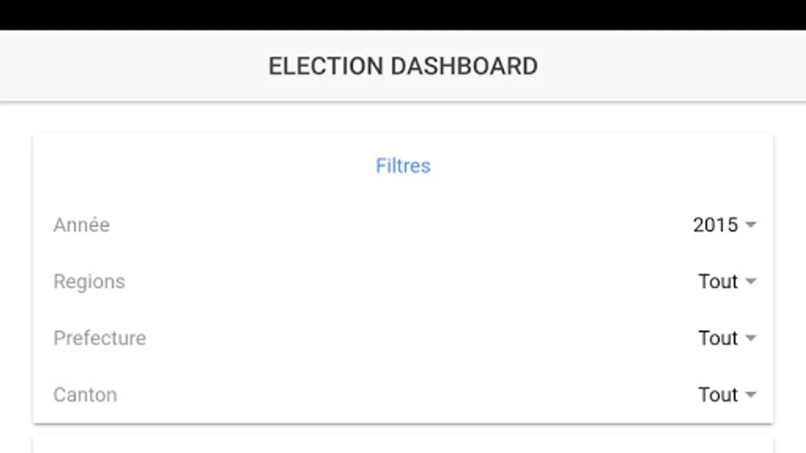Select the Canton 'Tout' value
806x453 pixels.
click(x=718, y=395)
